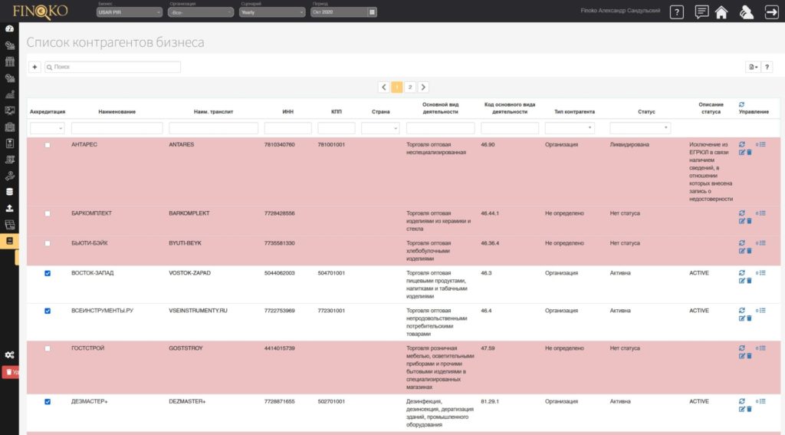Uncheck accreditation for ВСЕИНСТРУМЕНТЫ.РУ

coord(48,311)
